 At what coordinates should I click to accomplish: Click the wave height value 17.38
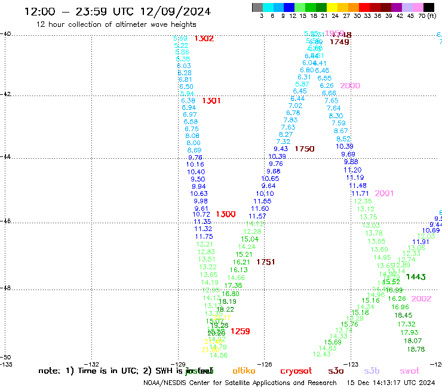(x=234, y=286)
